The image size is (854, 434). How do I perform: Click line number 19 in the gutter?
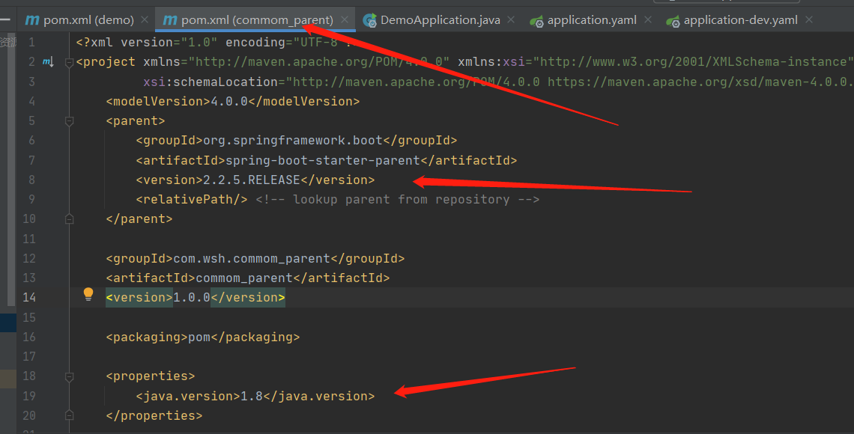pos(29,396)
